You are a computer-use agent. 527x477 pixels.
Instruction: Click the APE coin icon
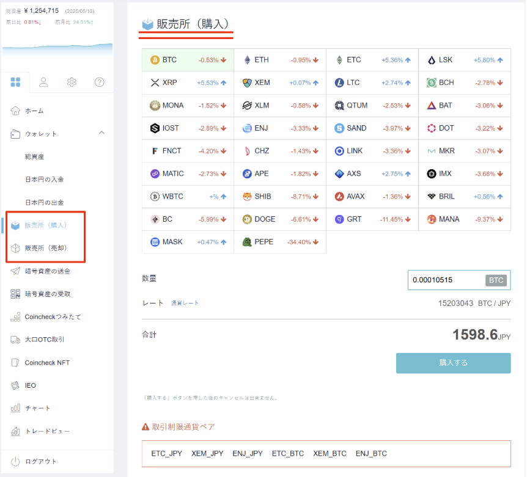[x=247, y=174]
